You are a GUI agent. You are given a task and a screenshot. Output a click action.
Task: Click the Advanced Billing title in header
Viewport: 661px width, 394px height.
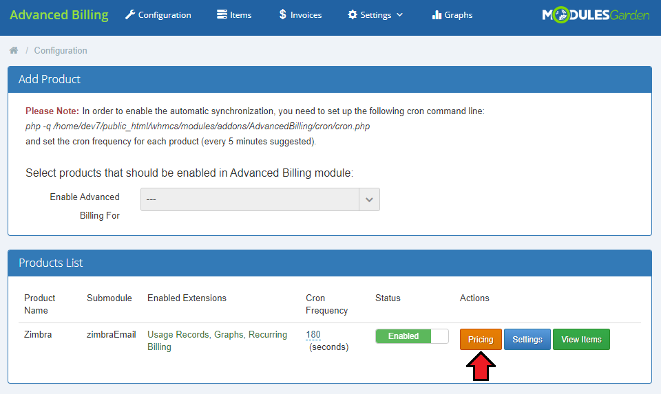pos(59,14)
